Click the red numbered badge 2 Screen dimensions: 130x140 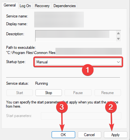tap(111, 107)
